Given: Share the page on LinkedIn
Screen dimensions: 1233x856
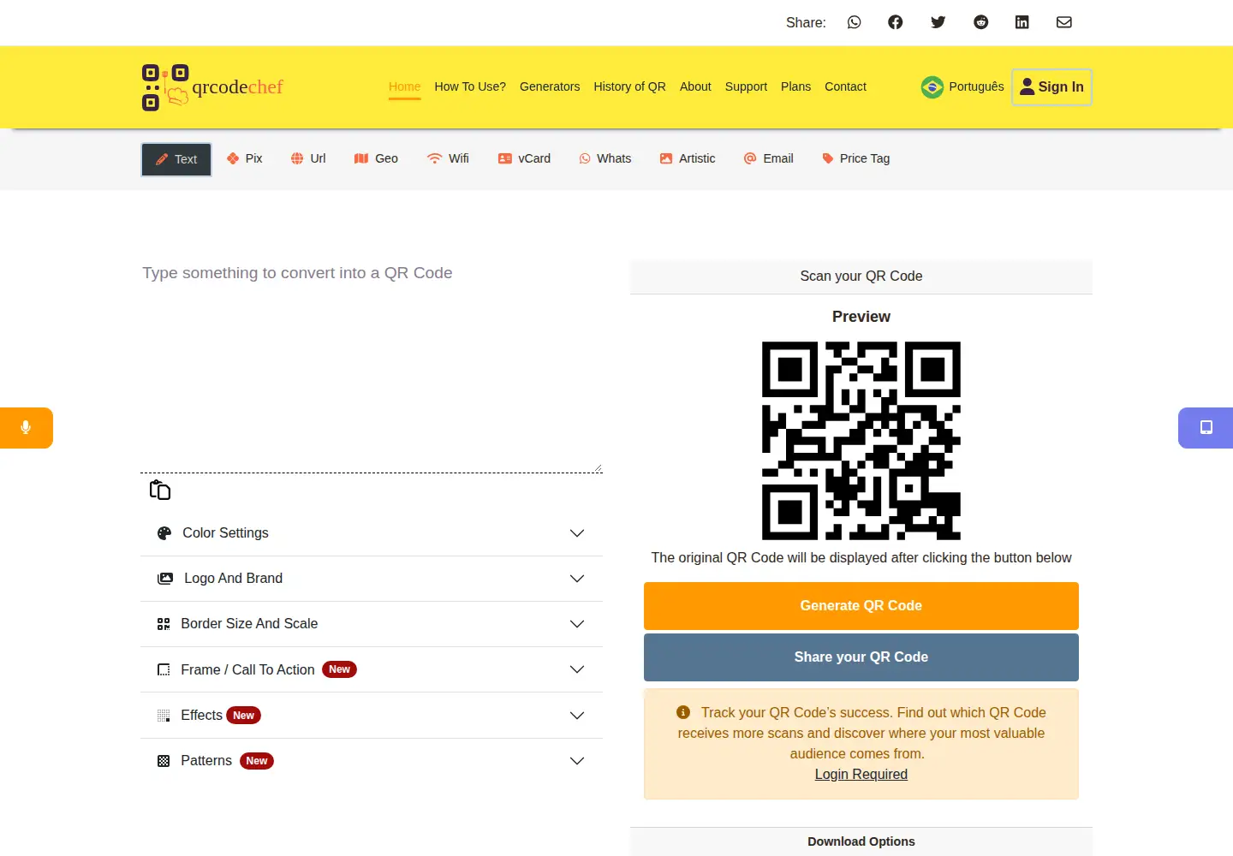Looking at the screenshot, I should point(1022,22).
